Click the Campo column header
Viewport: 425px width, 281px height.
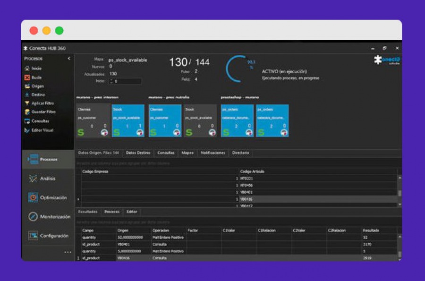point(99,230)
